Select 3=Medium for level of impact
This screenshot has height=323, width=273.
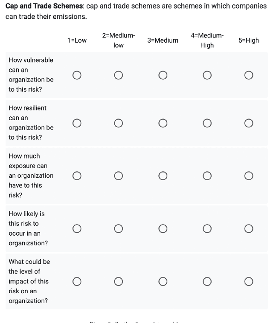pos(163,281)
